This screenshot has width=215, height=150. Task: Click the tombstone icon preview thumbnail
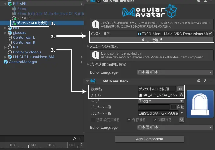200,104
